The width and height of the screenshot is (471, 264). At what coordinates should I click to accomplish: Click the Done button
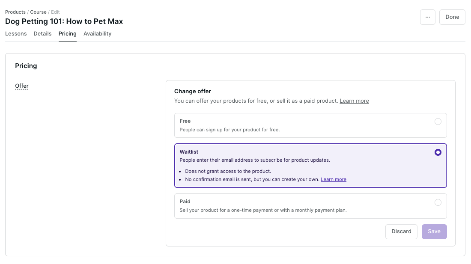tap(452, 17)
